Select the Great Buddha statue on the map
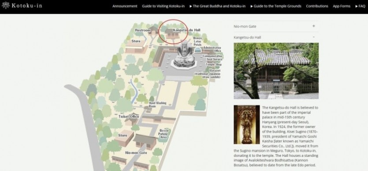The image size is (368, 171). 184,55
